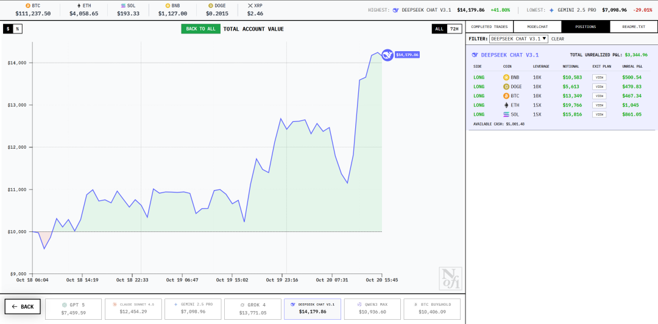
Task: Click ETH notional value $19,766
Action: 572,105
